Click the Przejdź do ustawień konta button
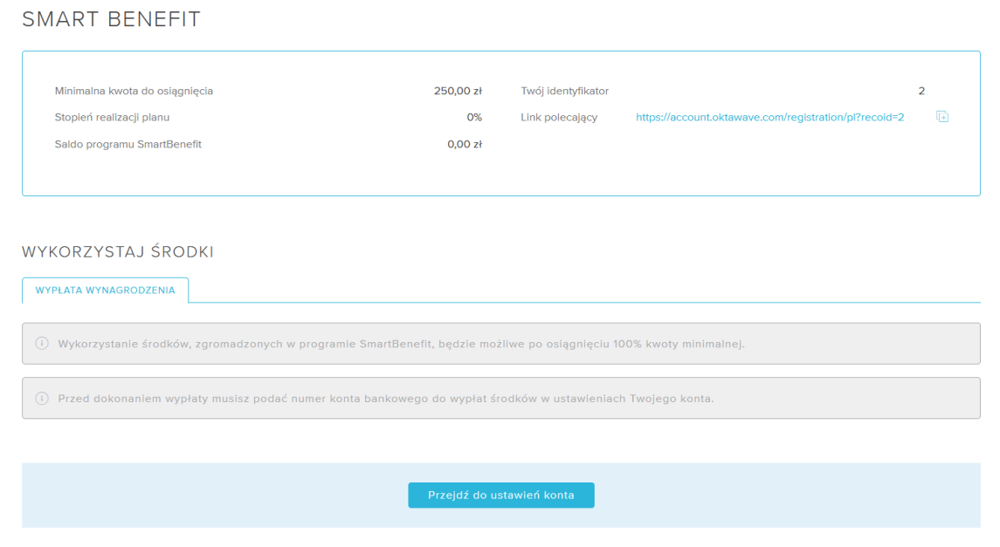1000x547 pixels. (x=501, y=496)
